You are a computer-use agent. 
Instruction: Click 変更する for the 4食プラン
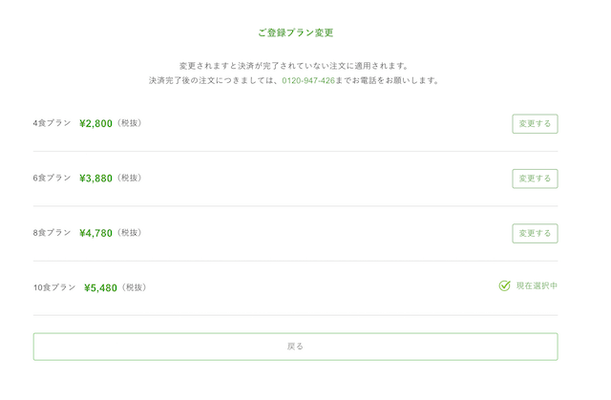[535, 124]
